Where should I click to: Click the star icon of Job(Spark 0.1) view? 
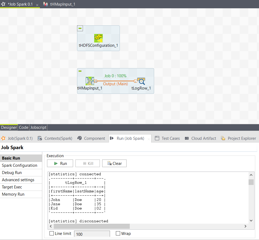click(x=3, y=138)
